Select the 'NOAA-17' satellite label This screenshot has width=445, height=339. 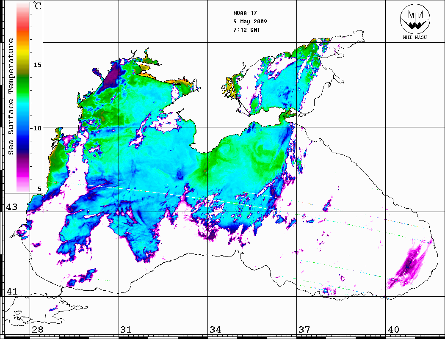pyautogui.click(x=245, y=13)
